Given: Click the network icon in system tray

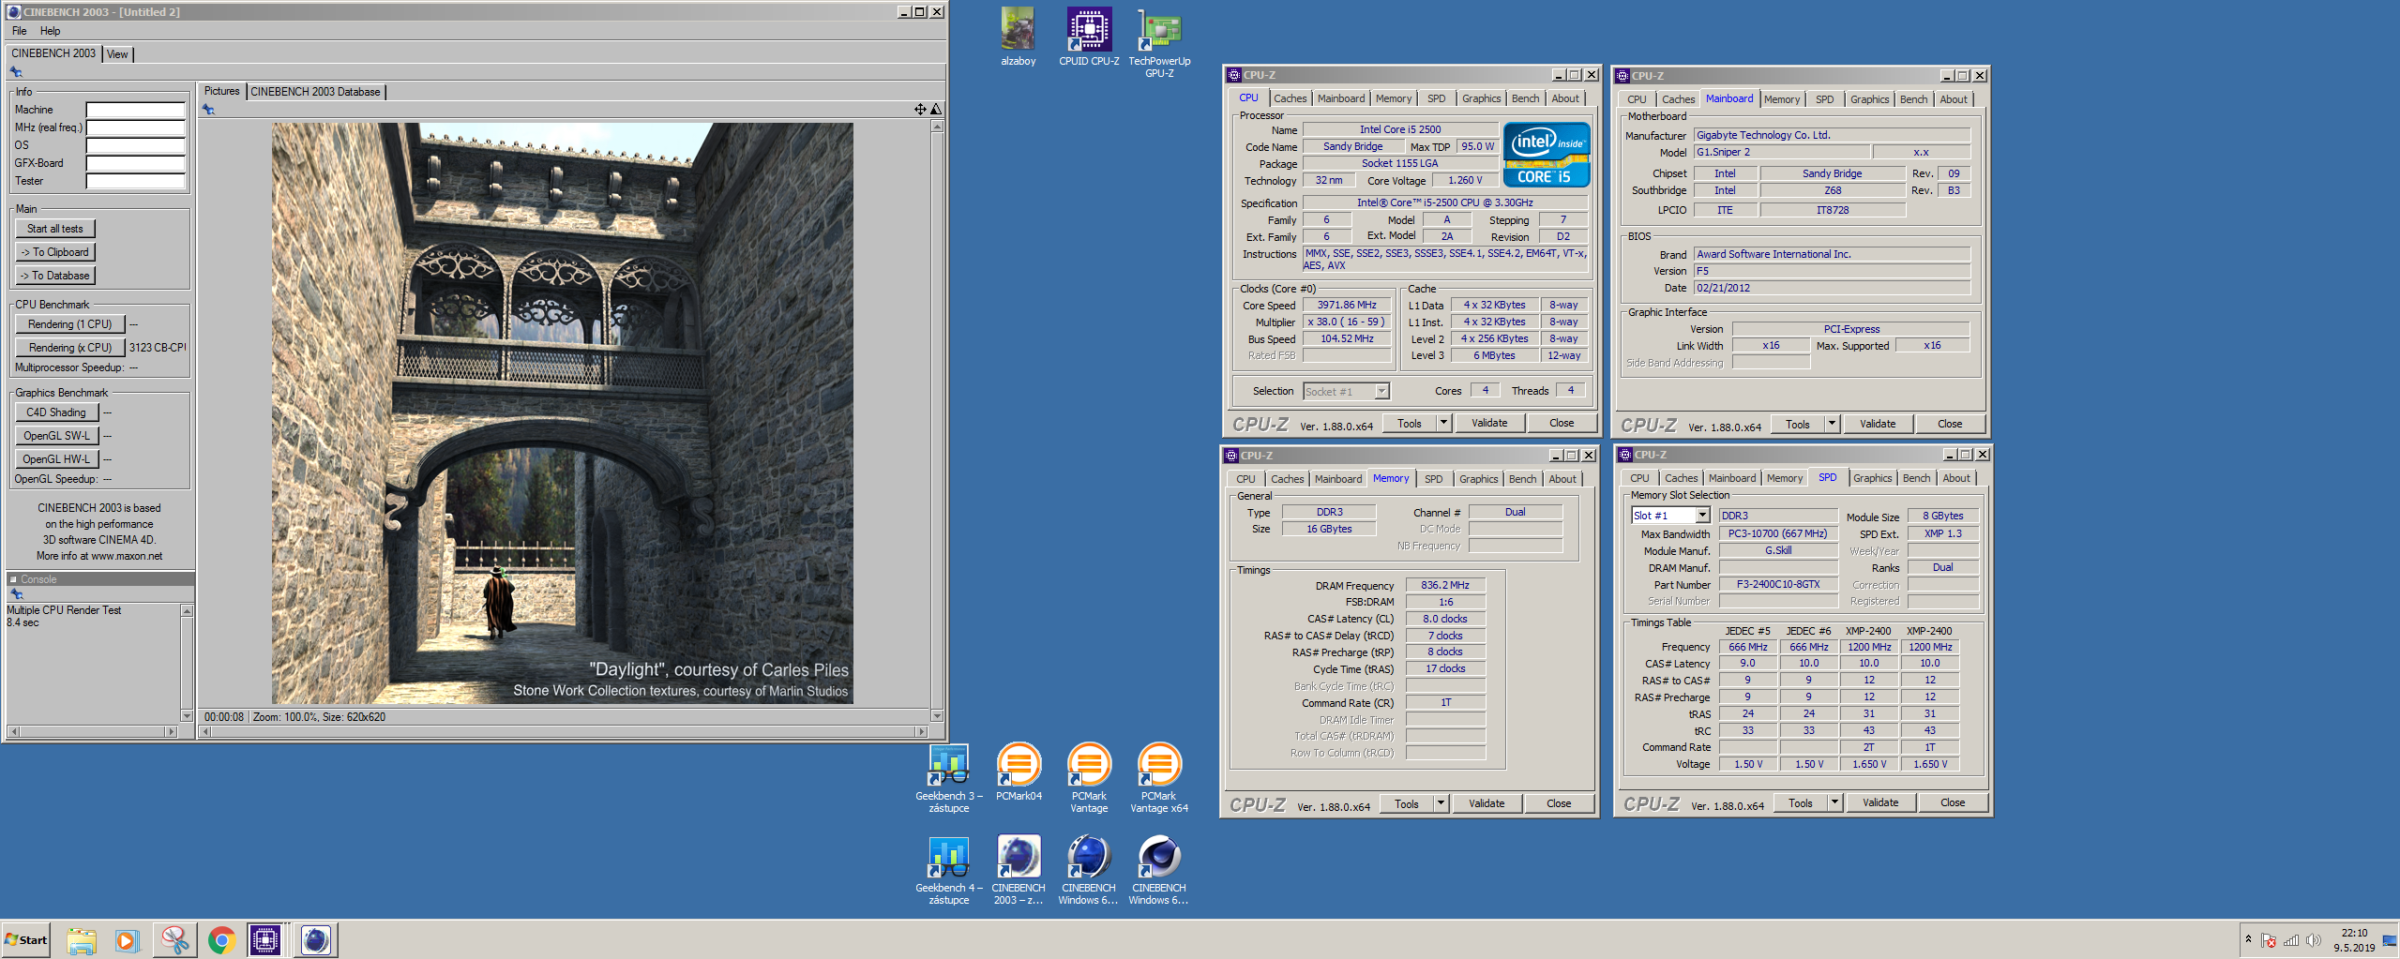Looking at the screenshot, I should [x=2291, y=940].
